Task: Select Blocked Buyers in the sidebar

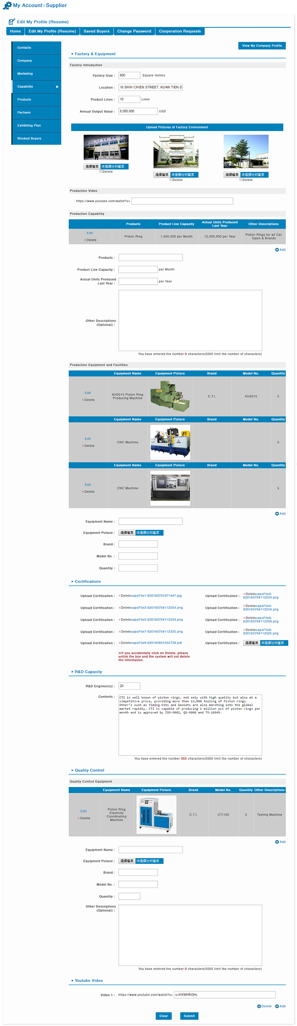Action: tap(37, 138)
